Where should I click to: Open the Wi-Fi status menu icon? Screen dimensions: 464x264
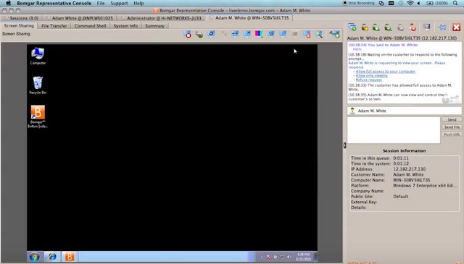coord(410,3)
